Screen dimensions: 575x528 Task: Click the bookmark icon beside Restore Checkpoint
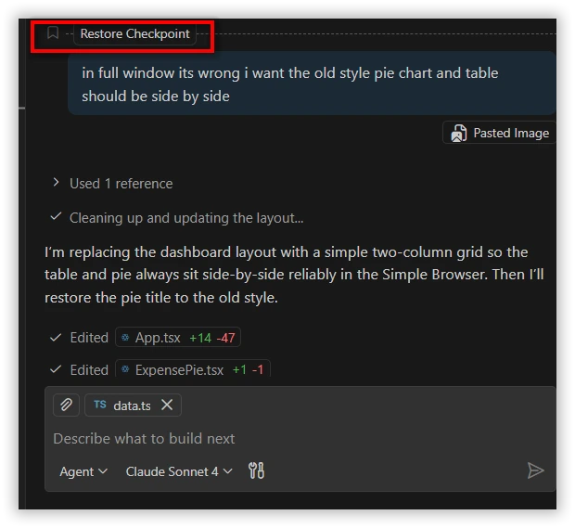click(x=53, y=33)
